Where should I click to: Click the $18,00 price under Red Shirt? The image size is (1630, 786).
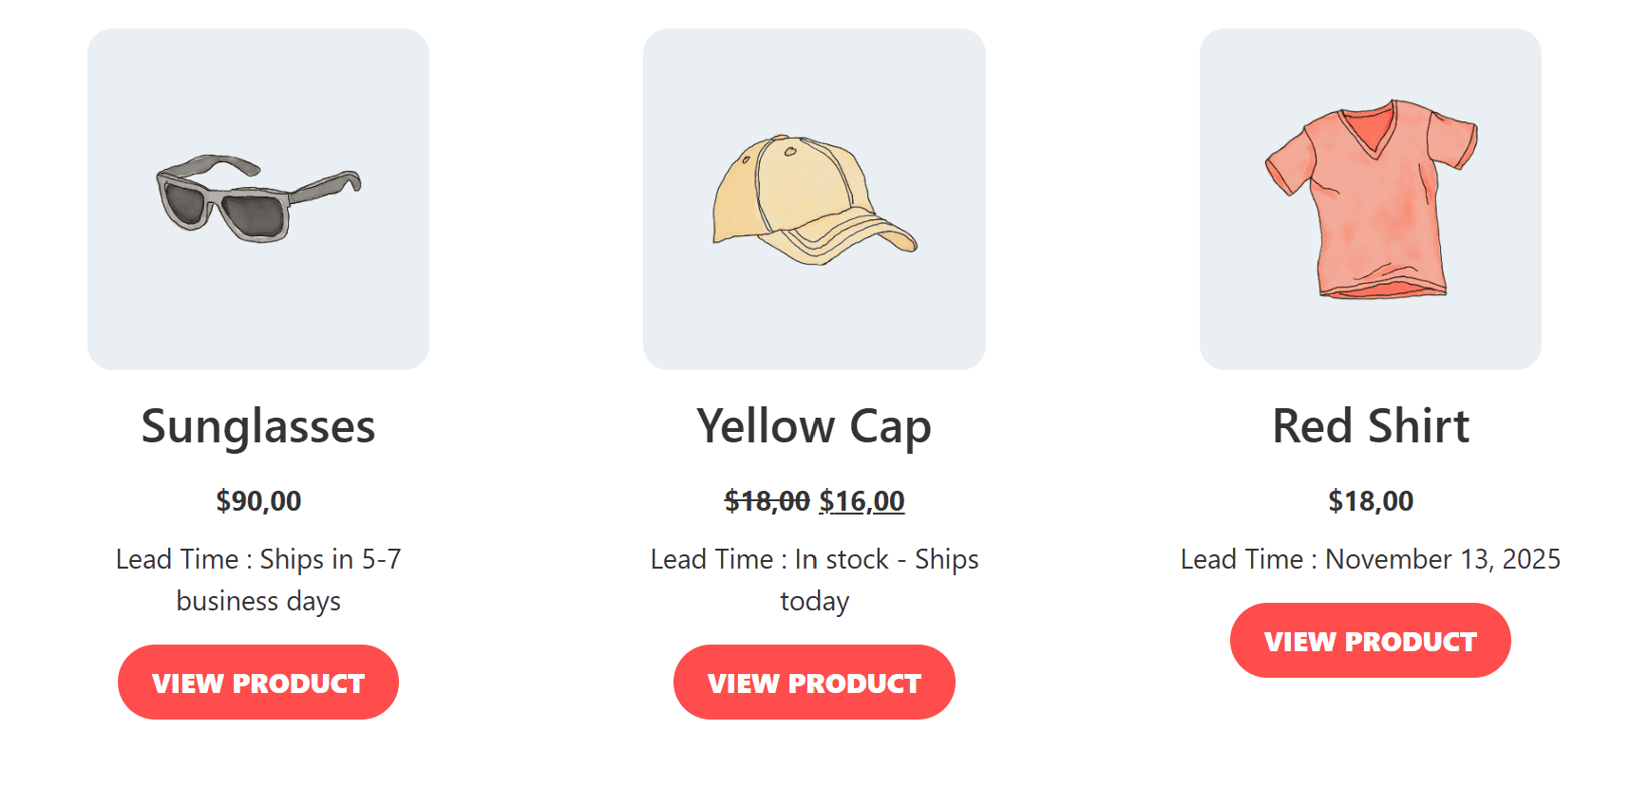click(x=1370, y=500)
